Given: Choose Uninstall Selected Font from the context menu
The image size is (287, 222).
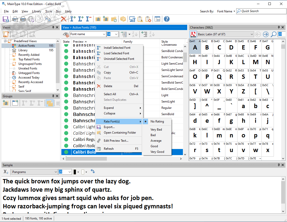Looking at the screenshot, I should pyautogui.click(x=119, y=59).
